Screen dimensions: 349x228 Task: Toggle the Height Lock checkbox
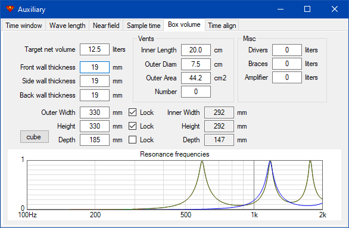click(132, 126)
